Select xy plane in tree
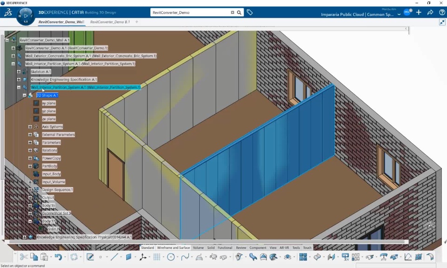Image resolution: width=447 pixels, height=268 pixels. (49, 103)
